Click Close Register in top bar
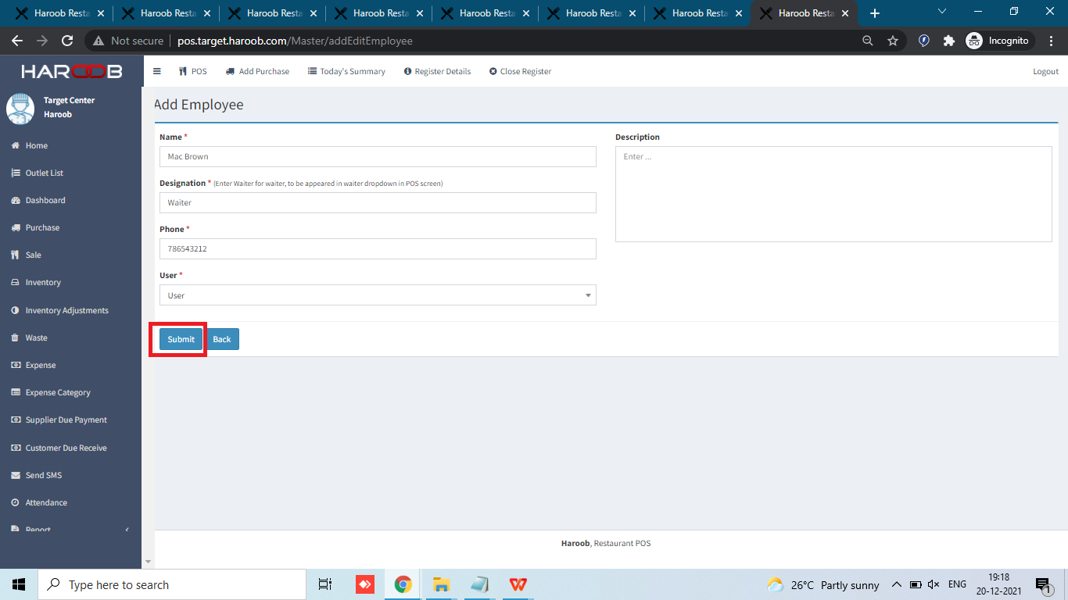 pos(520,71)
